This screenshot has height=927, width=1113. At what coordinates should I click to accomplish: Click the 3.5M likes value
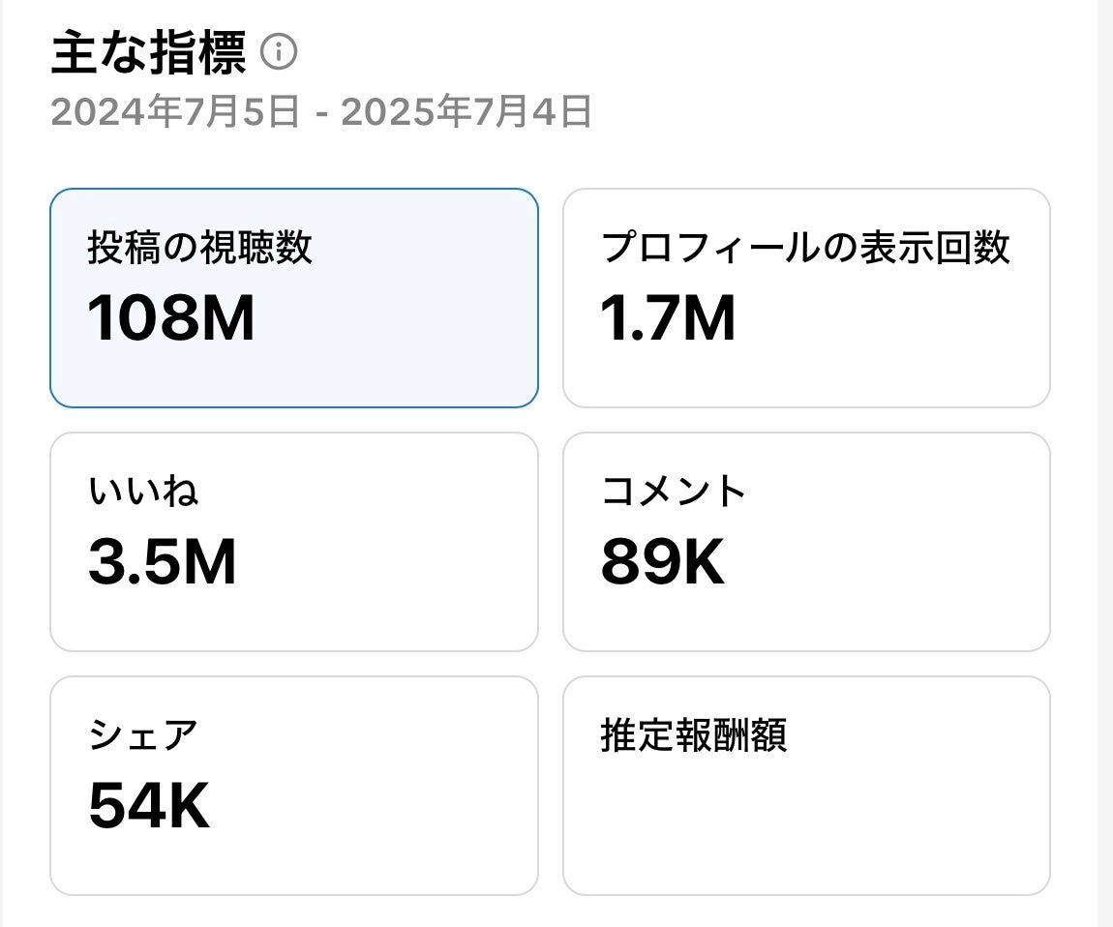162,562
